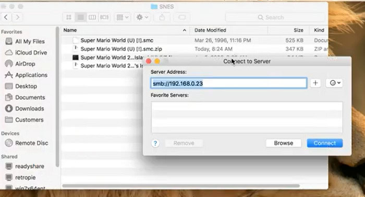The width and height of the screenshot is (365, 197).
Task: Open AirDrop in sidebar
Action: 25,64
